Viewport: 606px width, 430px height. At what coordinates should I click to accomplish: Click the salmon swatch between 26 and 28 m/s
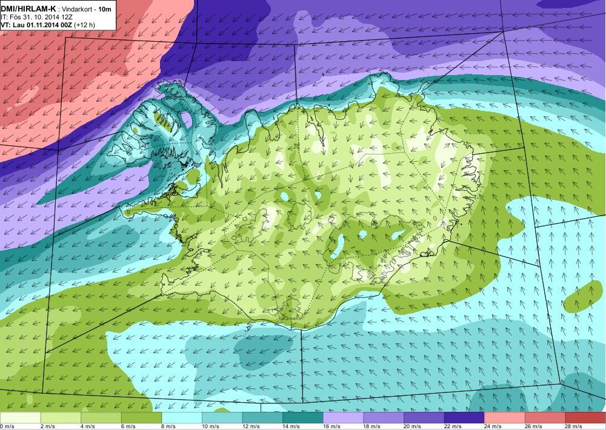click(x=545, y=418)
